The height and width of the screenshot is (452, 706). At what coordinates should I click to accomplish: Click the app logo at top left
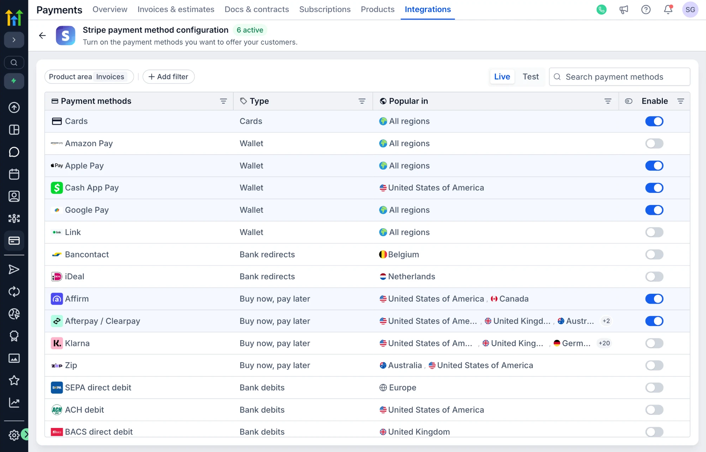pyautogui.click(x=14, y=17)
